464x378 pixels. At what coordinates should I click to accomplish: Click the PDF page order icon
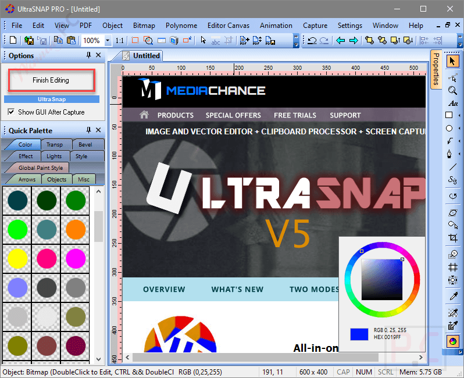[257, 40]
